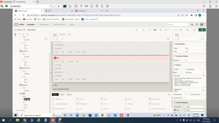Open the Series Name select dropdown
Image resolution: width=219 pixels, height=123 pixels.
click(195, 107)
